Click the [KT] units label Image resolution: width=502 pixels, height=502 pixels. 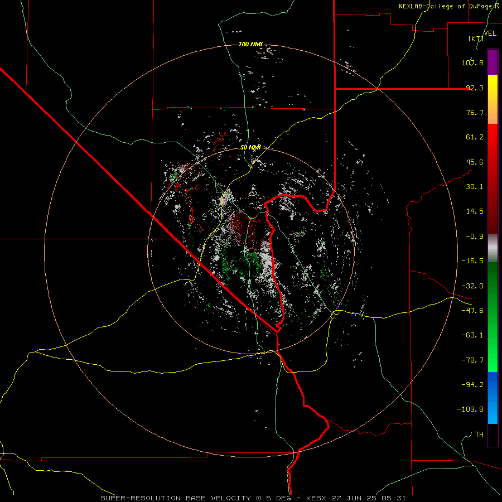point(476,38)
